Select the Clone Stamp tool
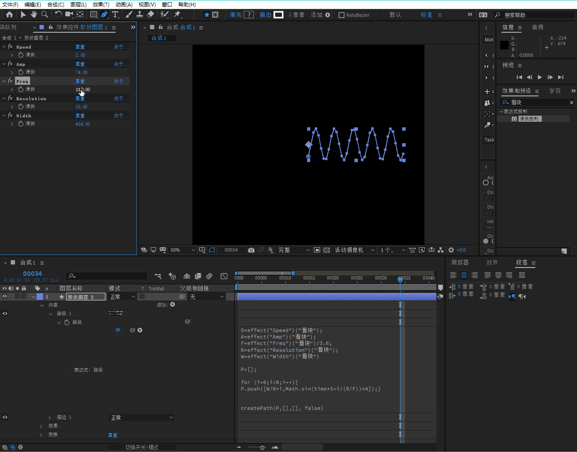Screen dimensions: 577x452 click(x=140, y=15)
